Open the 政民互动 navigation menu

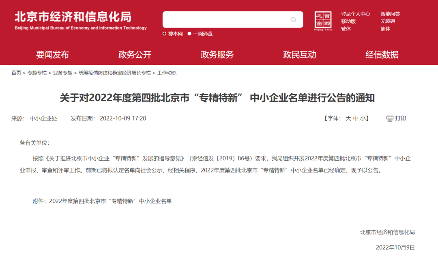(299, 54)
